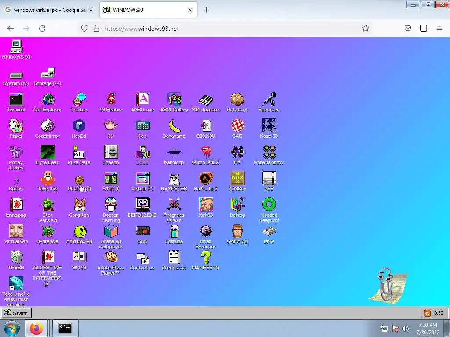Reload the current page
Viewport: 450px width, 337px height.
click(x=42, y=29)
